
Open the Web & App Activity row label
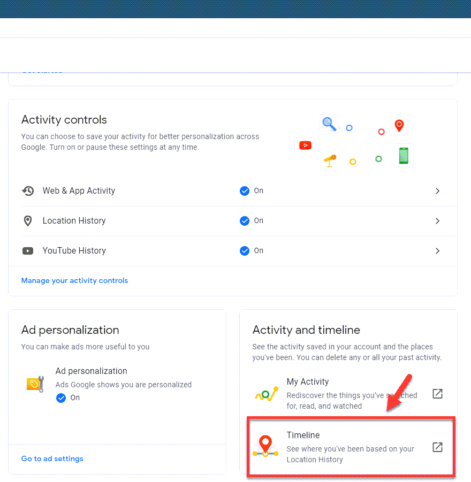(x=79, y=191)
